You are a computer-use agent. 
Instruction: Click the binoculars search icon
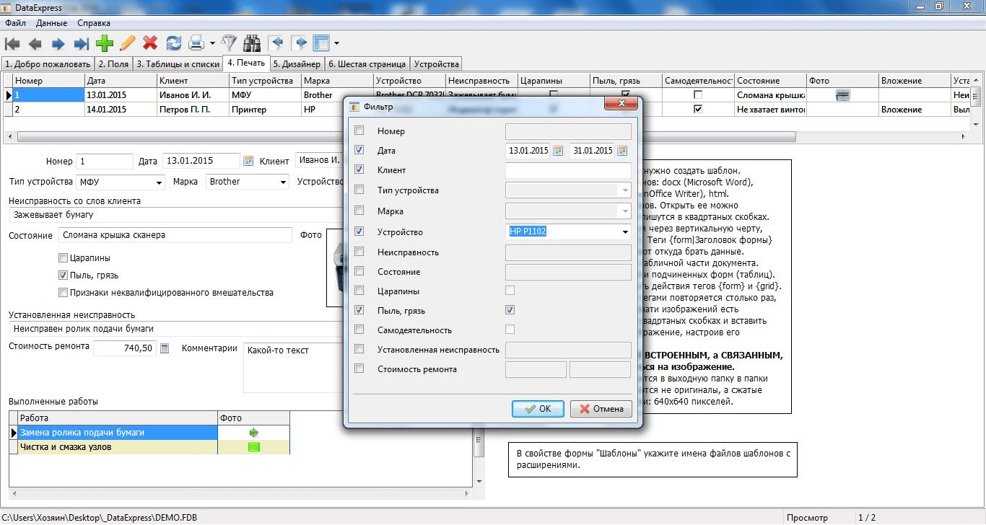pos(252,43)
